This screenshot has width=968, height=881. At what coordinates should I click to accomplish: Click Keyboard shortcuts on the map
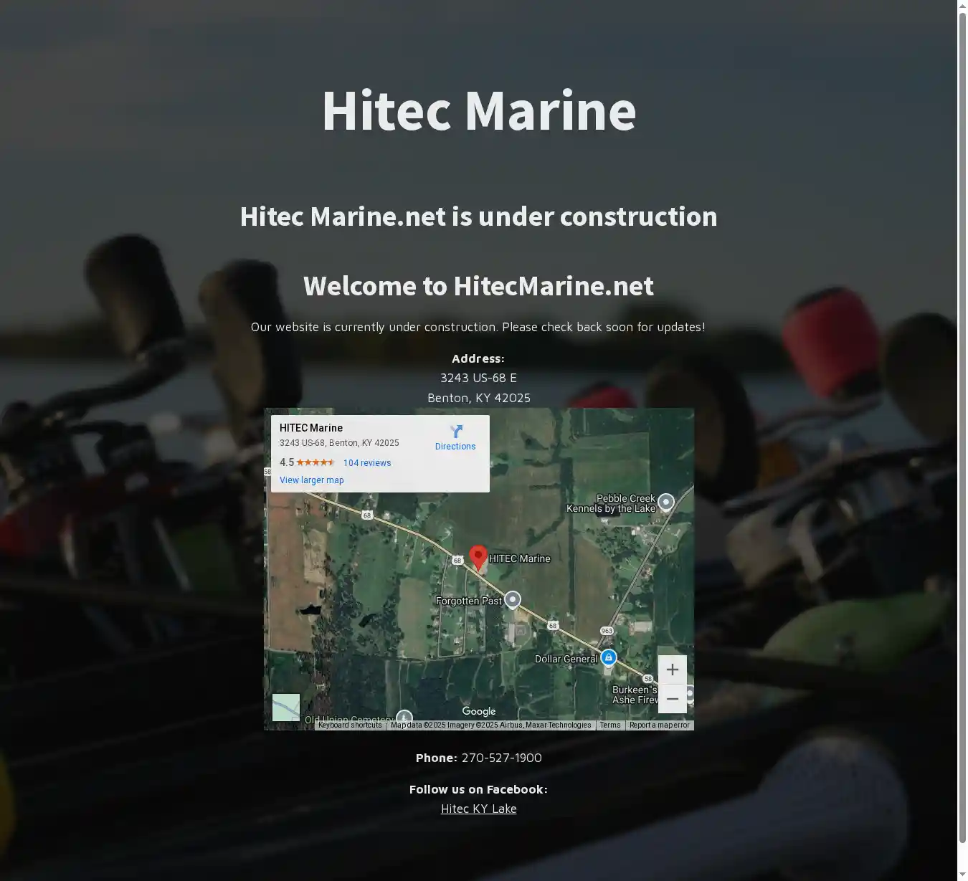coord(350,725)
